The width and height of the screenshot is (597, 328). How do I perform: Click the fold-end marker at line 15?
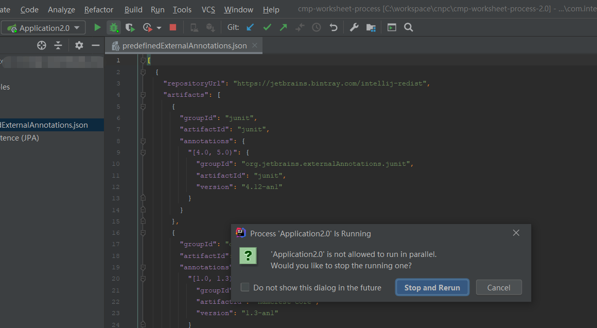pos(143,221)
